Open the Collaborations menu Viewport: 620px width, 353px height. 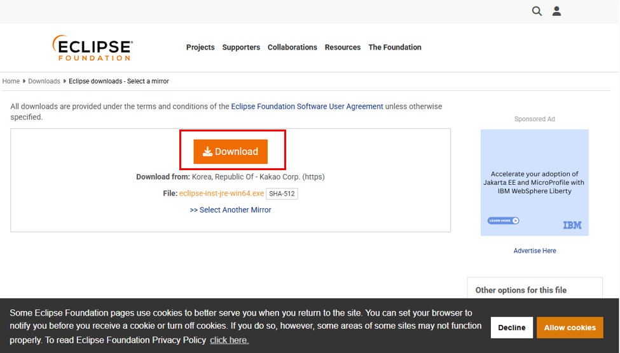coord(293,48)
